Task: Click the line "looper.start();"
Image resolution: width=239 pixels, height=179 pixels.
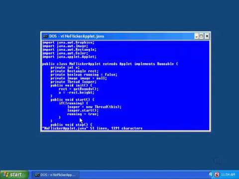Action: (x=83, y=110)
